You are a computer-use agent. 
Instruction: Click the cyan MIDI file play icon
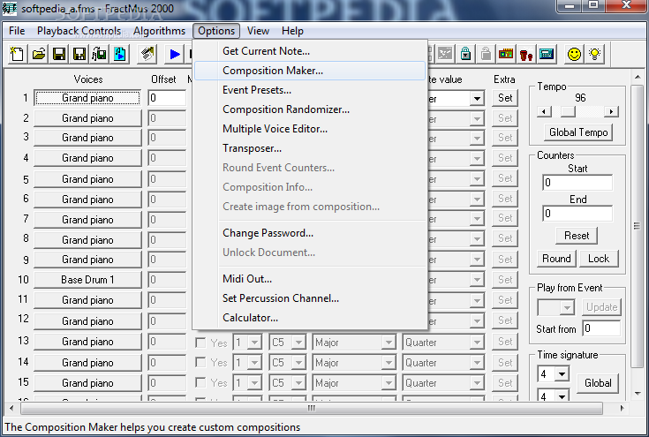pos(119,54)
